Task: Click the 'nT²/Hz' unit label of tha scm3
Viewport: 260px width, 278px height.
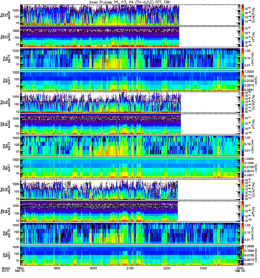Action: coord(254,37)
